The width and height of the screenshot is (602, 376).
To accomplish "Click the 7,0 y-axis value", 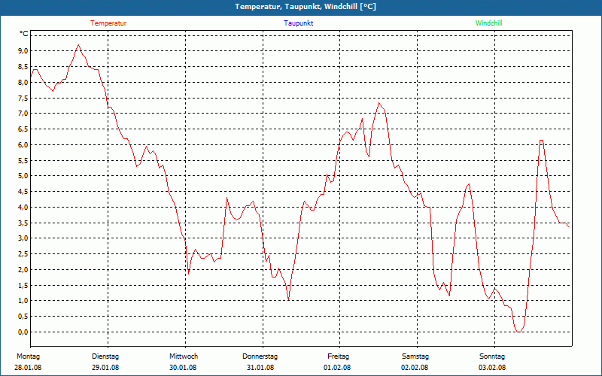I will click(x=23, y=114).
